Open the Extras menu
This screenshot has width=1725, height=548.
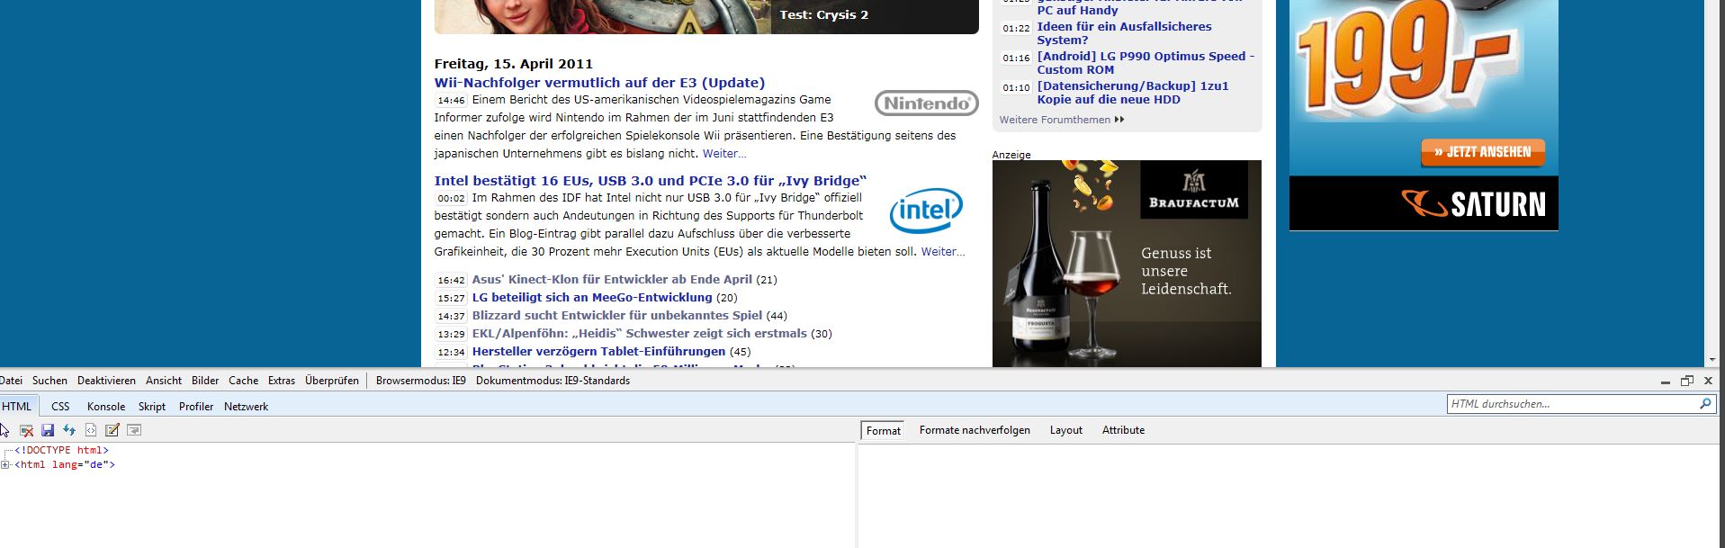pos(282,381)
